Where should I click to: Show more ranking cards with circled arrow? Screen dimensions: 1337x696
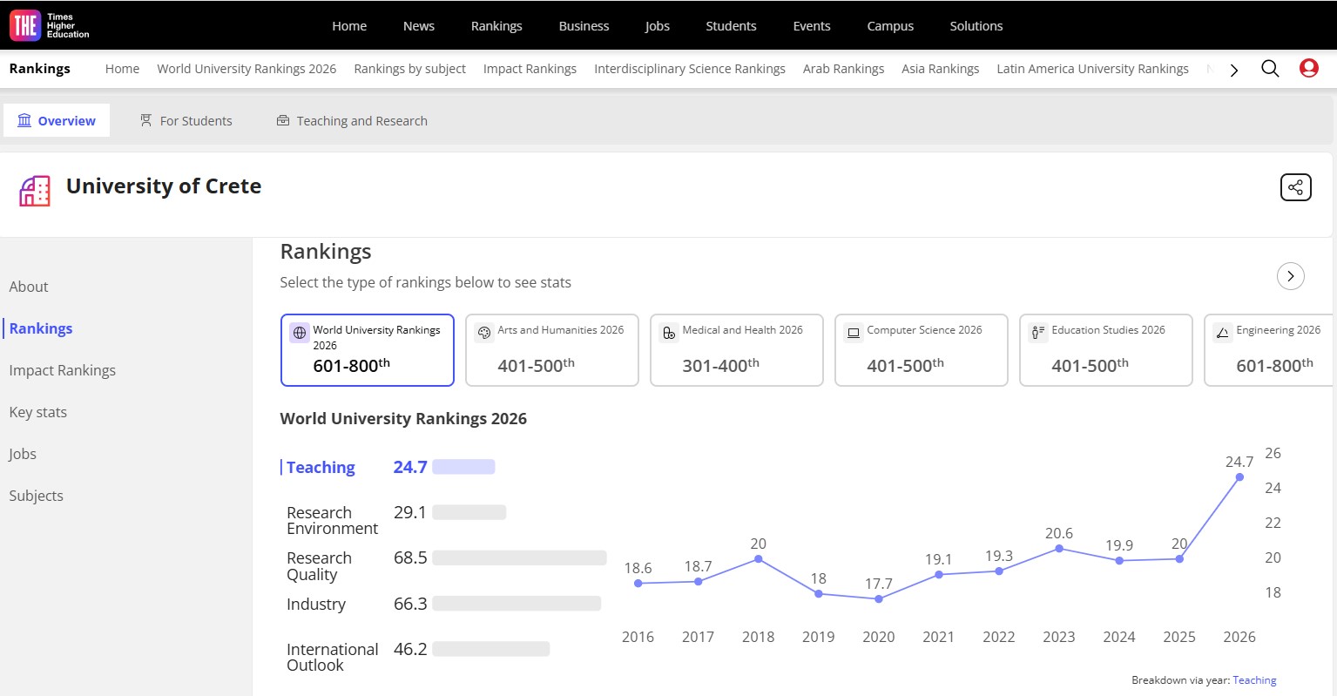tap(1290, 276)
